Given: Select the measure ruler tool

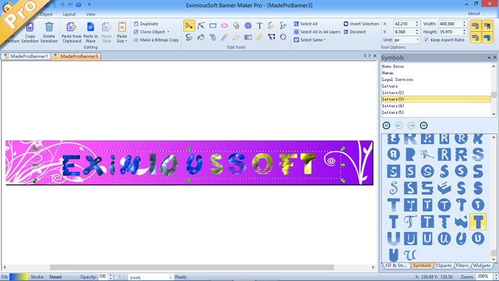Looking at the screenshot, I should pyautogui.click(x=259, y=37).
